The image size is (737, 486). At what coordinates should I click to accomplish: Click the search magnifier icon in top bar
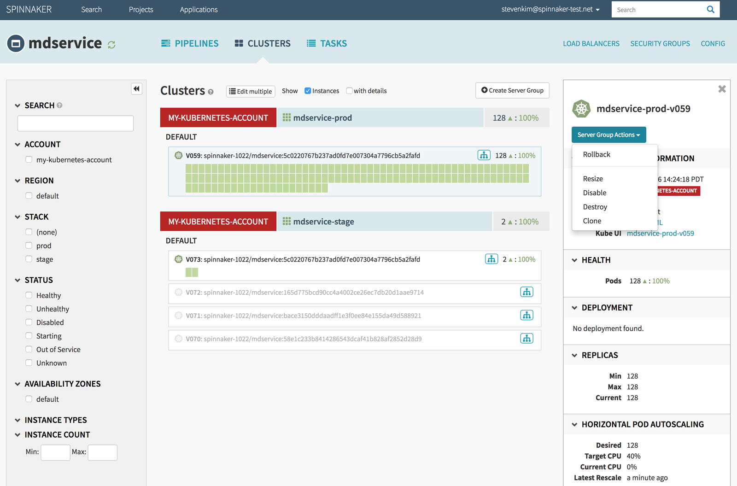[x=710, y=10]
